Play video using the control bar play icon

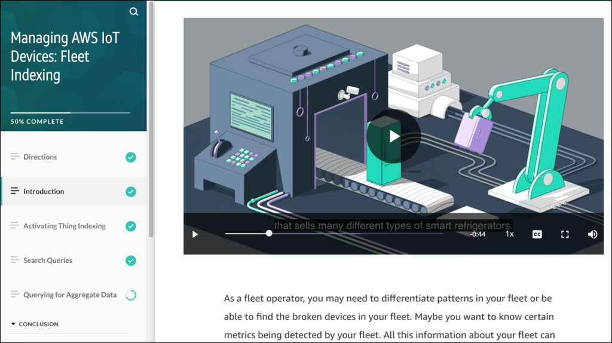pos(195,234)
